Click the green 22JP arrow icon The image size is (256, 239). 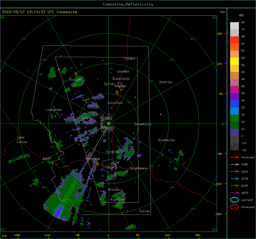click(x=234, y=186)
